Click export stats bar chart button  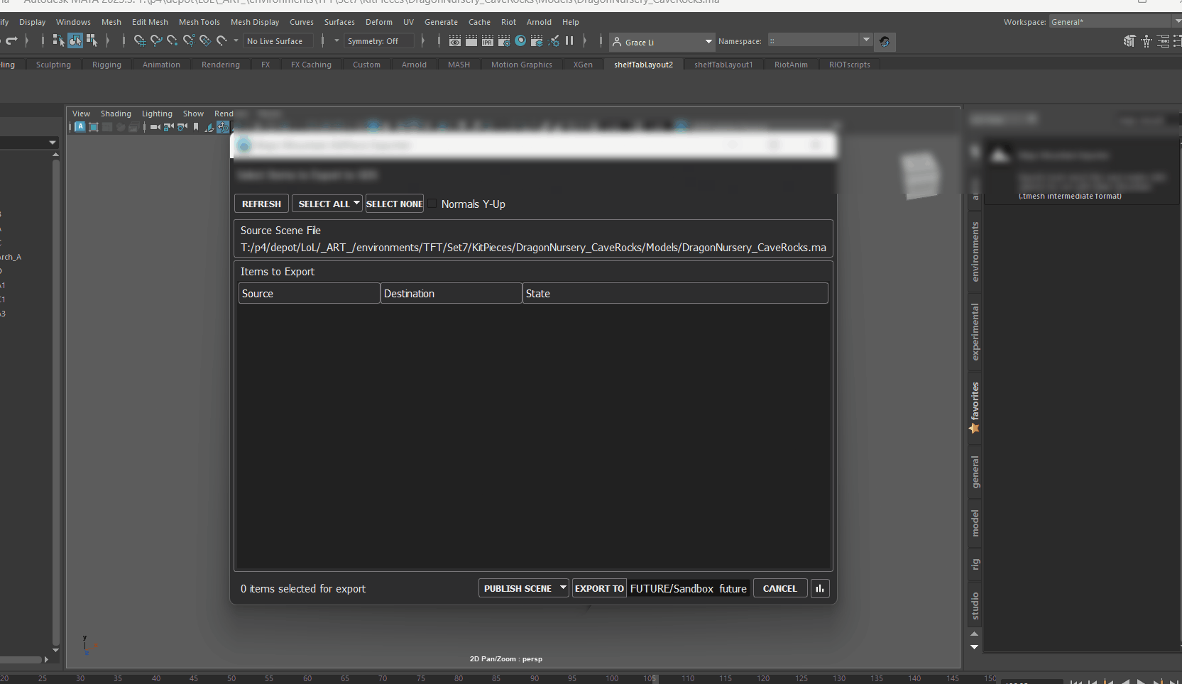coord(820,588)
